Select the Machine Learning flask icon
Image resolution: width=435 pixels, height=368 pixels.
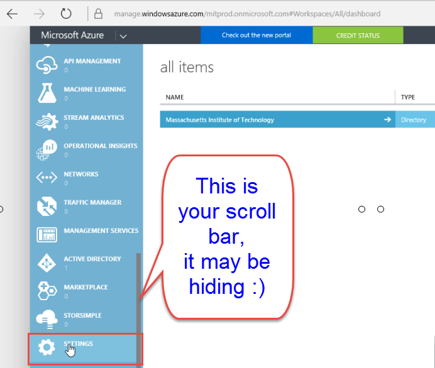[47, 93]
